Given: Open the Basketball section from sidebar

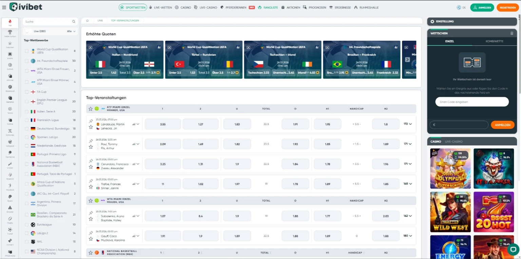Looking at the screenshot, I should pyautogui.click(x=10, y=87).
